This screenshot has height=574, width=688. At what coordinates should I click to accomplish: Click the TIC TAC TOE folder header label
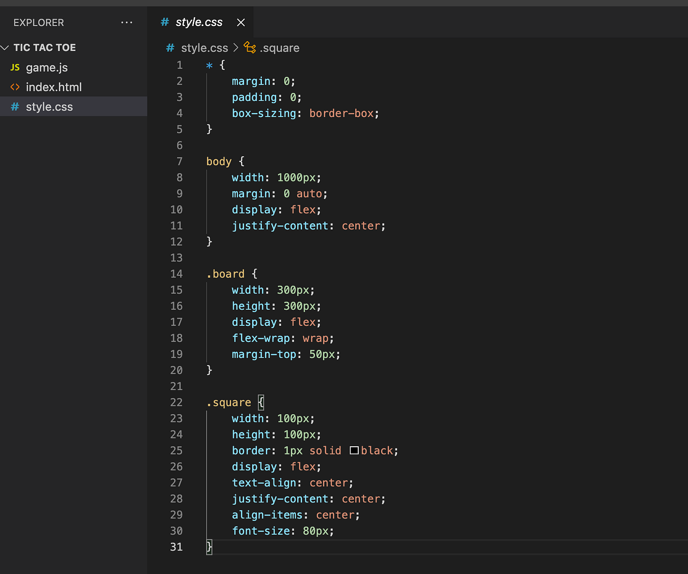tap(45, 48)
